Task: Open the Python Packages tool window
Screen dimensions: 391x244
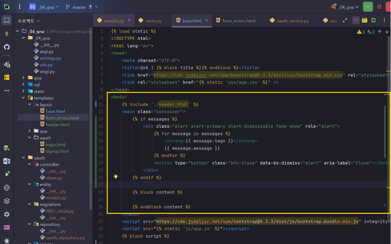Action: pos(7,201)
